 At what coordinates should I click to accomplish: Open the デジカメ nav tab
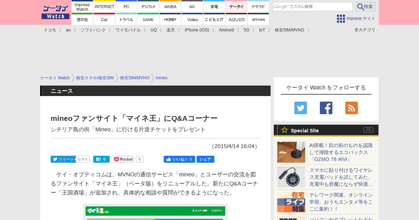click(148, 6)
